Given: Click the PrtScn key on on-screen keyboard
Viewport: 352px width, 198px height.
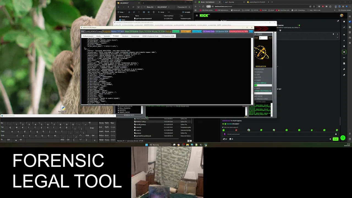Looking at the screenshot, I should [x=101, y=136].
